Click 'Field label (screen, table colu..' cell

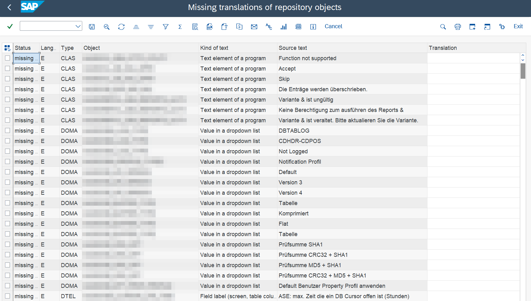238,296
